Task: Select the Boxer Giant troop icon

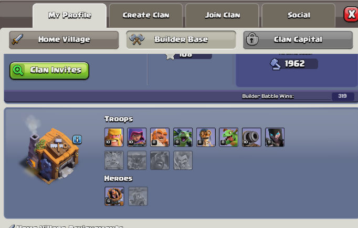Action: (160, 137)
